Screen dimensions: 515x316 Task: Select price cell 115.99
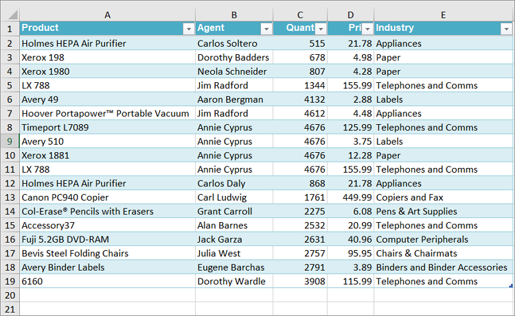click(351, 281)
